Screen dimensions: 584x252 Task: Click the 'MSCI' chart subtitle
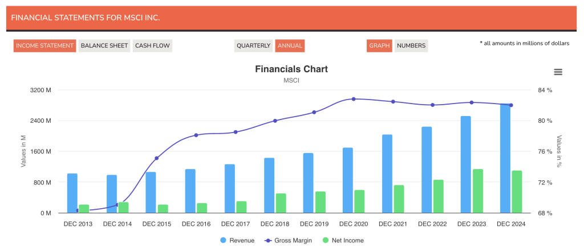coord(291,81)
